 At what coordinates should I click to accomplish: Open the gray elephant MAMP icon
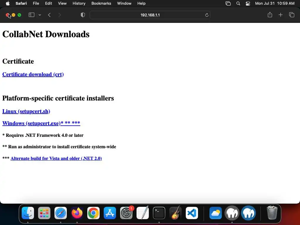point(232,213)
